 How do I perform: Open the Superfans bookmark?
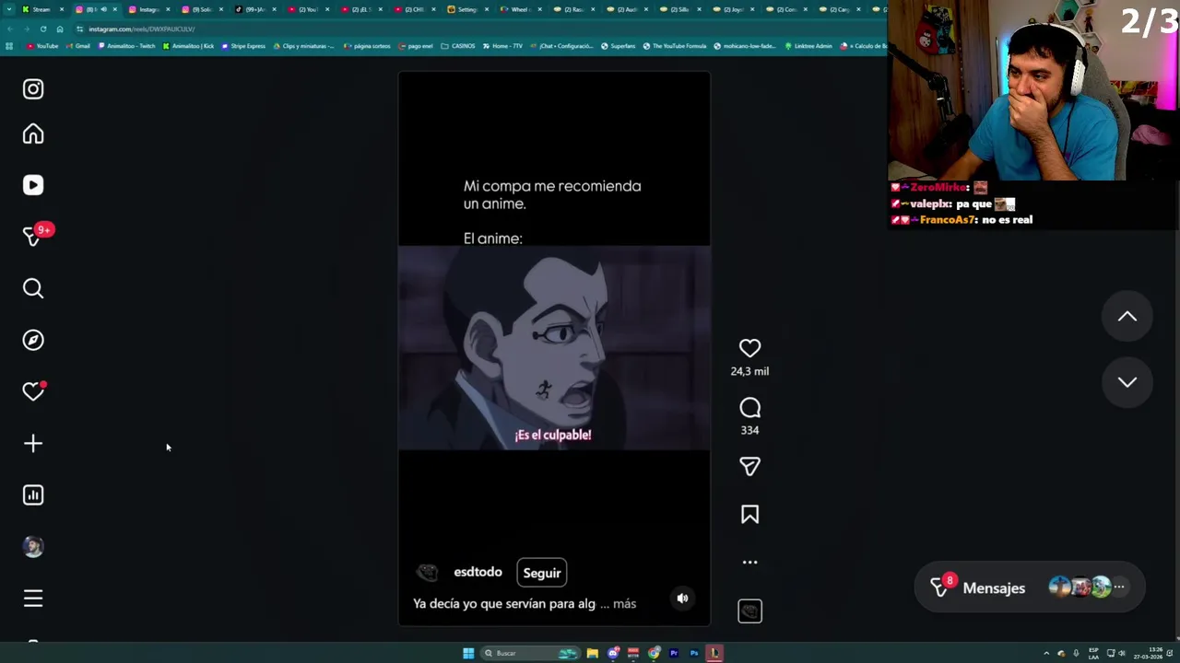[619, 46]
